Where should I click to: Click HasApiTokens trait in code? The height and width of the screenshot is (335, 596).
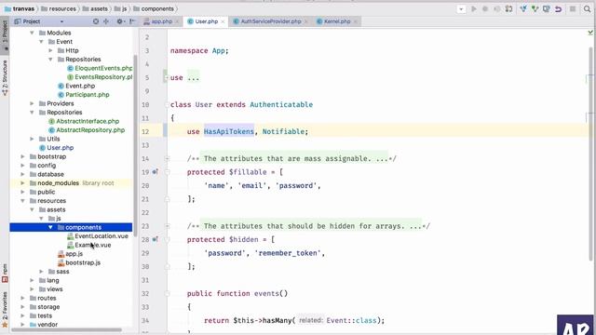tap(229, 132)
